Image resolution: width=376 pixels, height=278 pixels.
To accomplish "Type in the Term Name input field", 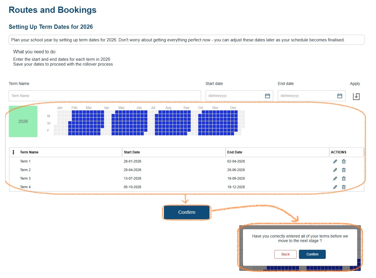I will [104, 96].
